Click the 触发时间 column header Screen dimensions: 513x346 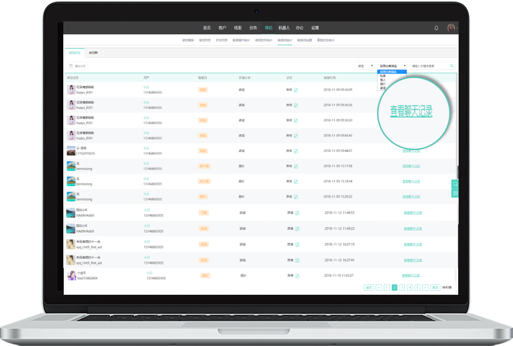click(x=330, y=78)
